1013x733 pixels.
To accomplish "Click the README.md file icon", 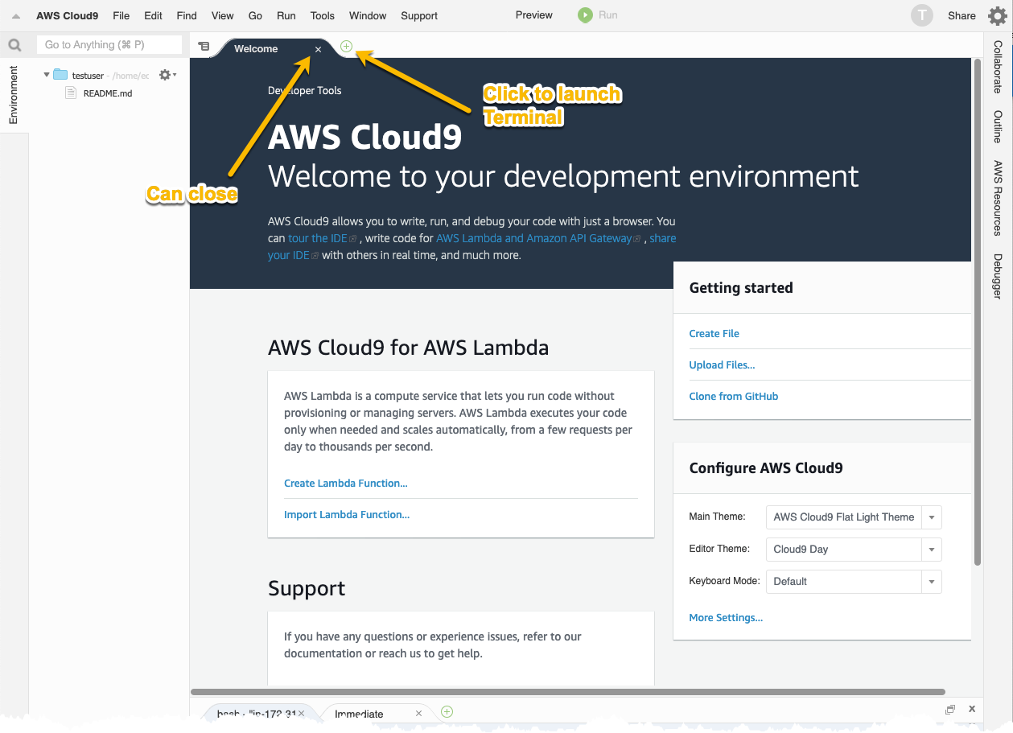I will (x=71, y=93).
